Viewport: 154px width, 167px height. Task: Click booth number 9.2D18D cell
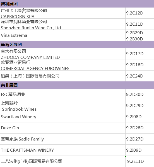(139, 65)
